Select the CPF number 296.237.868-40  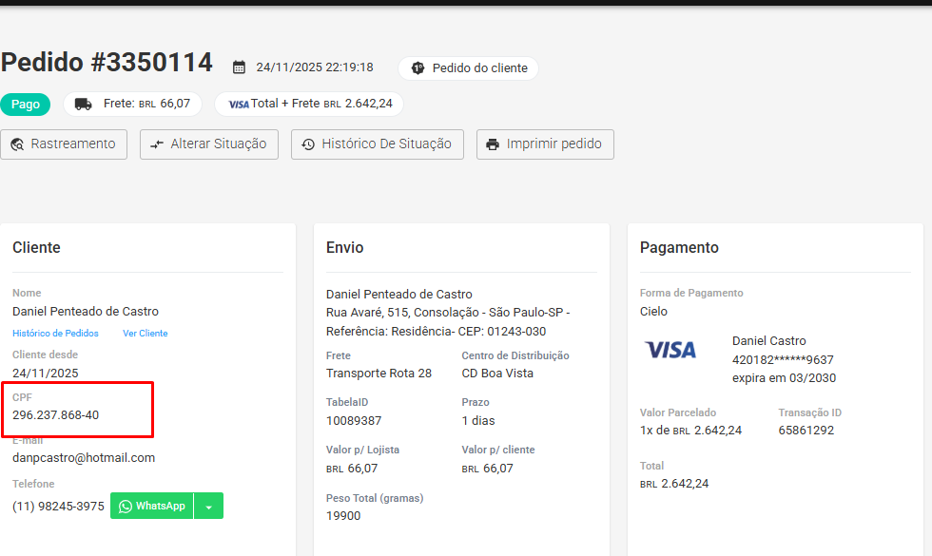pos(56,415)
